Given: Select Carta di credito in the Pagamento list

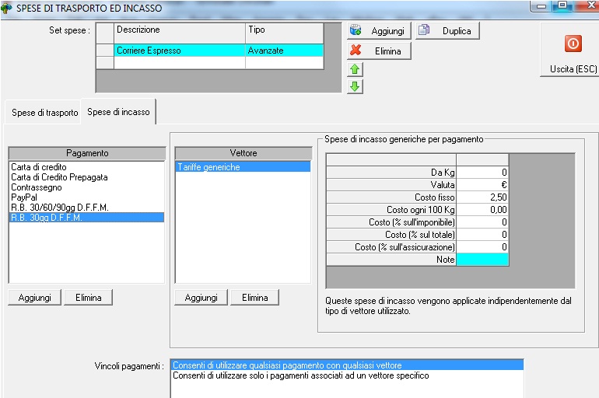Looking at the screenshot, I should (x=86, y=167).
